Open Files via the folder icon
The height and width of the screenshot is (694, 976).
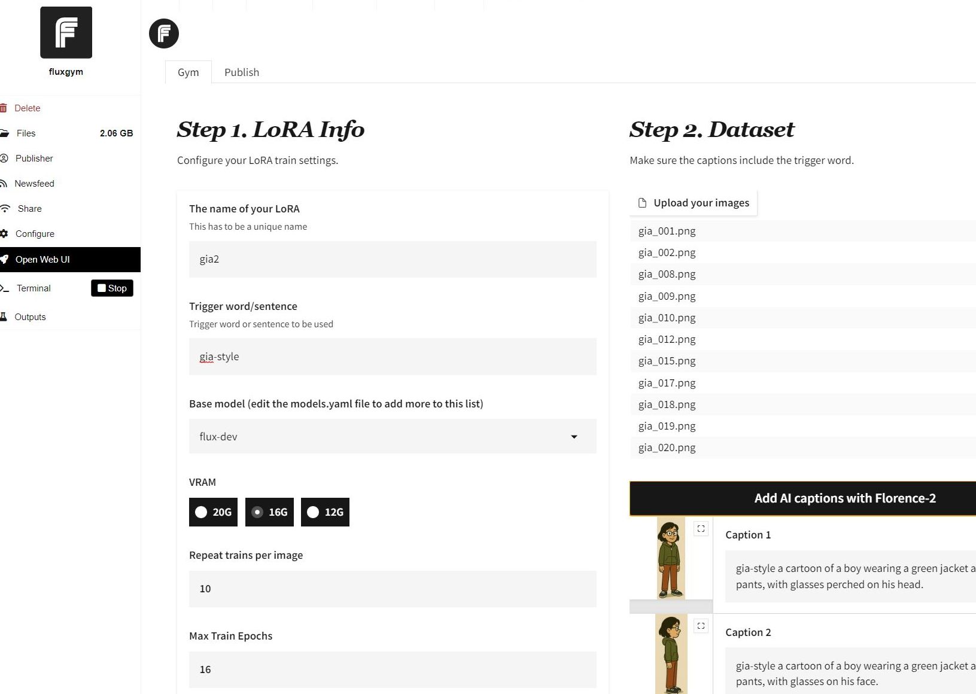[x=5, y=133]
